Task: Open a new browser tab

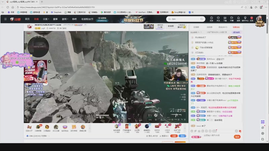Action: point(42,2)
